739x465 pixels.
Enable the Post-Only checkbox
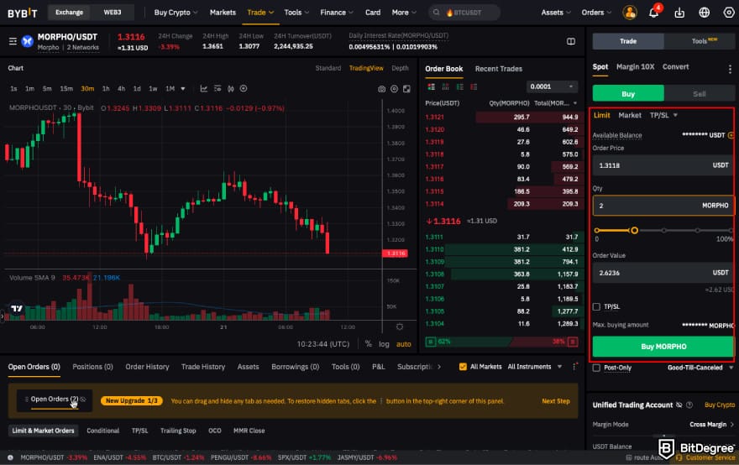click(596, 368)
